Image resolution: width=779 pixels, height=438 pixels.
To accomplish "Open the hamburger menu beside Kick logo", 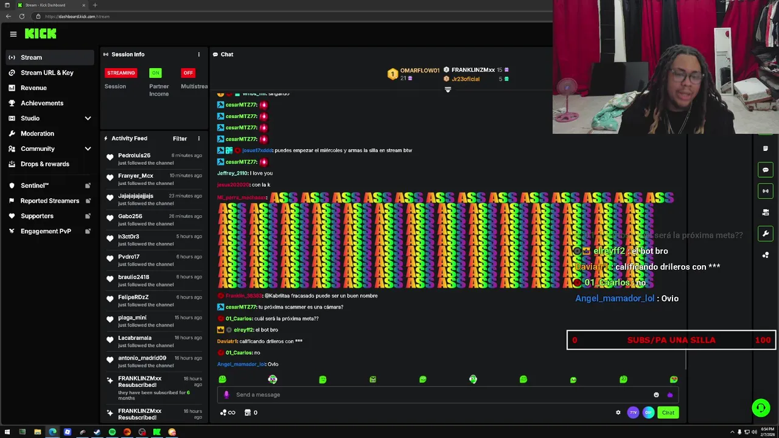I will pyautogui.click(x=13, y=34).
